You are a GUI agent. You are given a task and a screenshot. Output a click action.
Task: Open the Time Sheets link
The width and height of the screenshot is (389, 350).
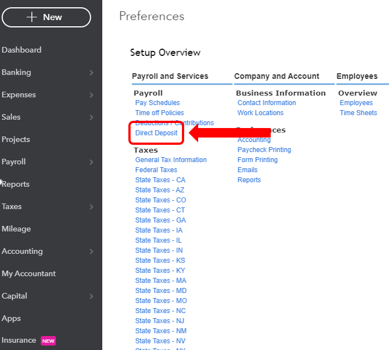358,113
